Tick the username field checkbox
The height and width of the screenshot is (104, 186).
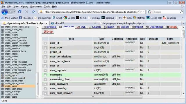tap(45, 75)
